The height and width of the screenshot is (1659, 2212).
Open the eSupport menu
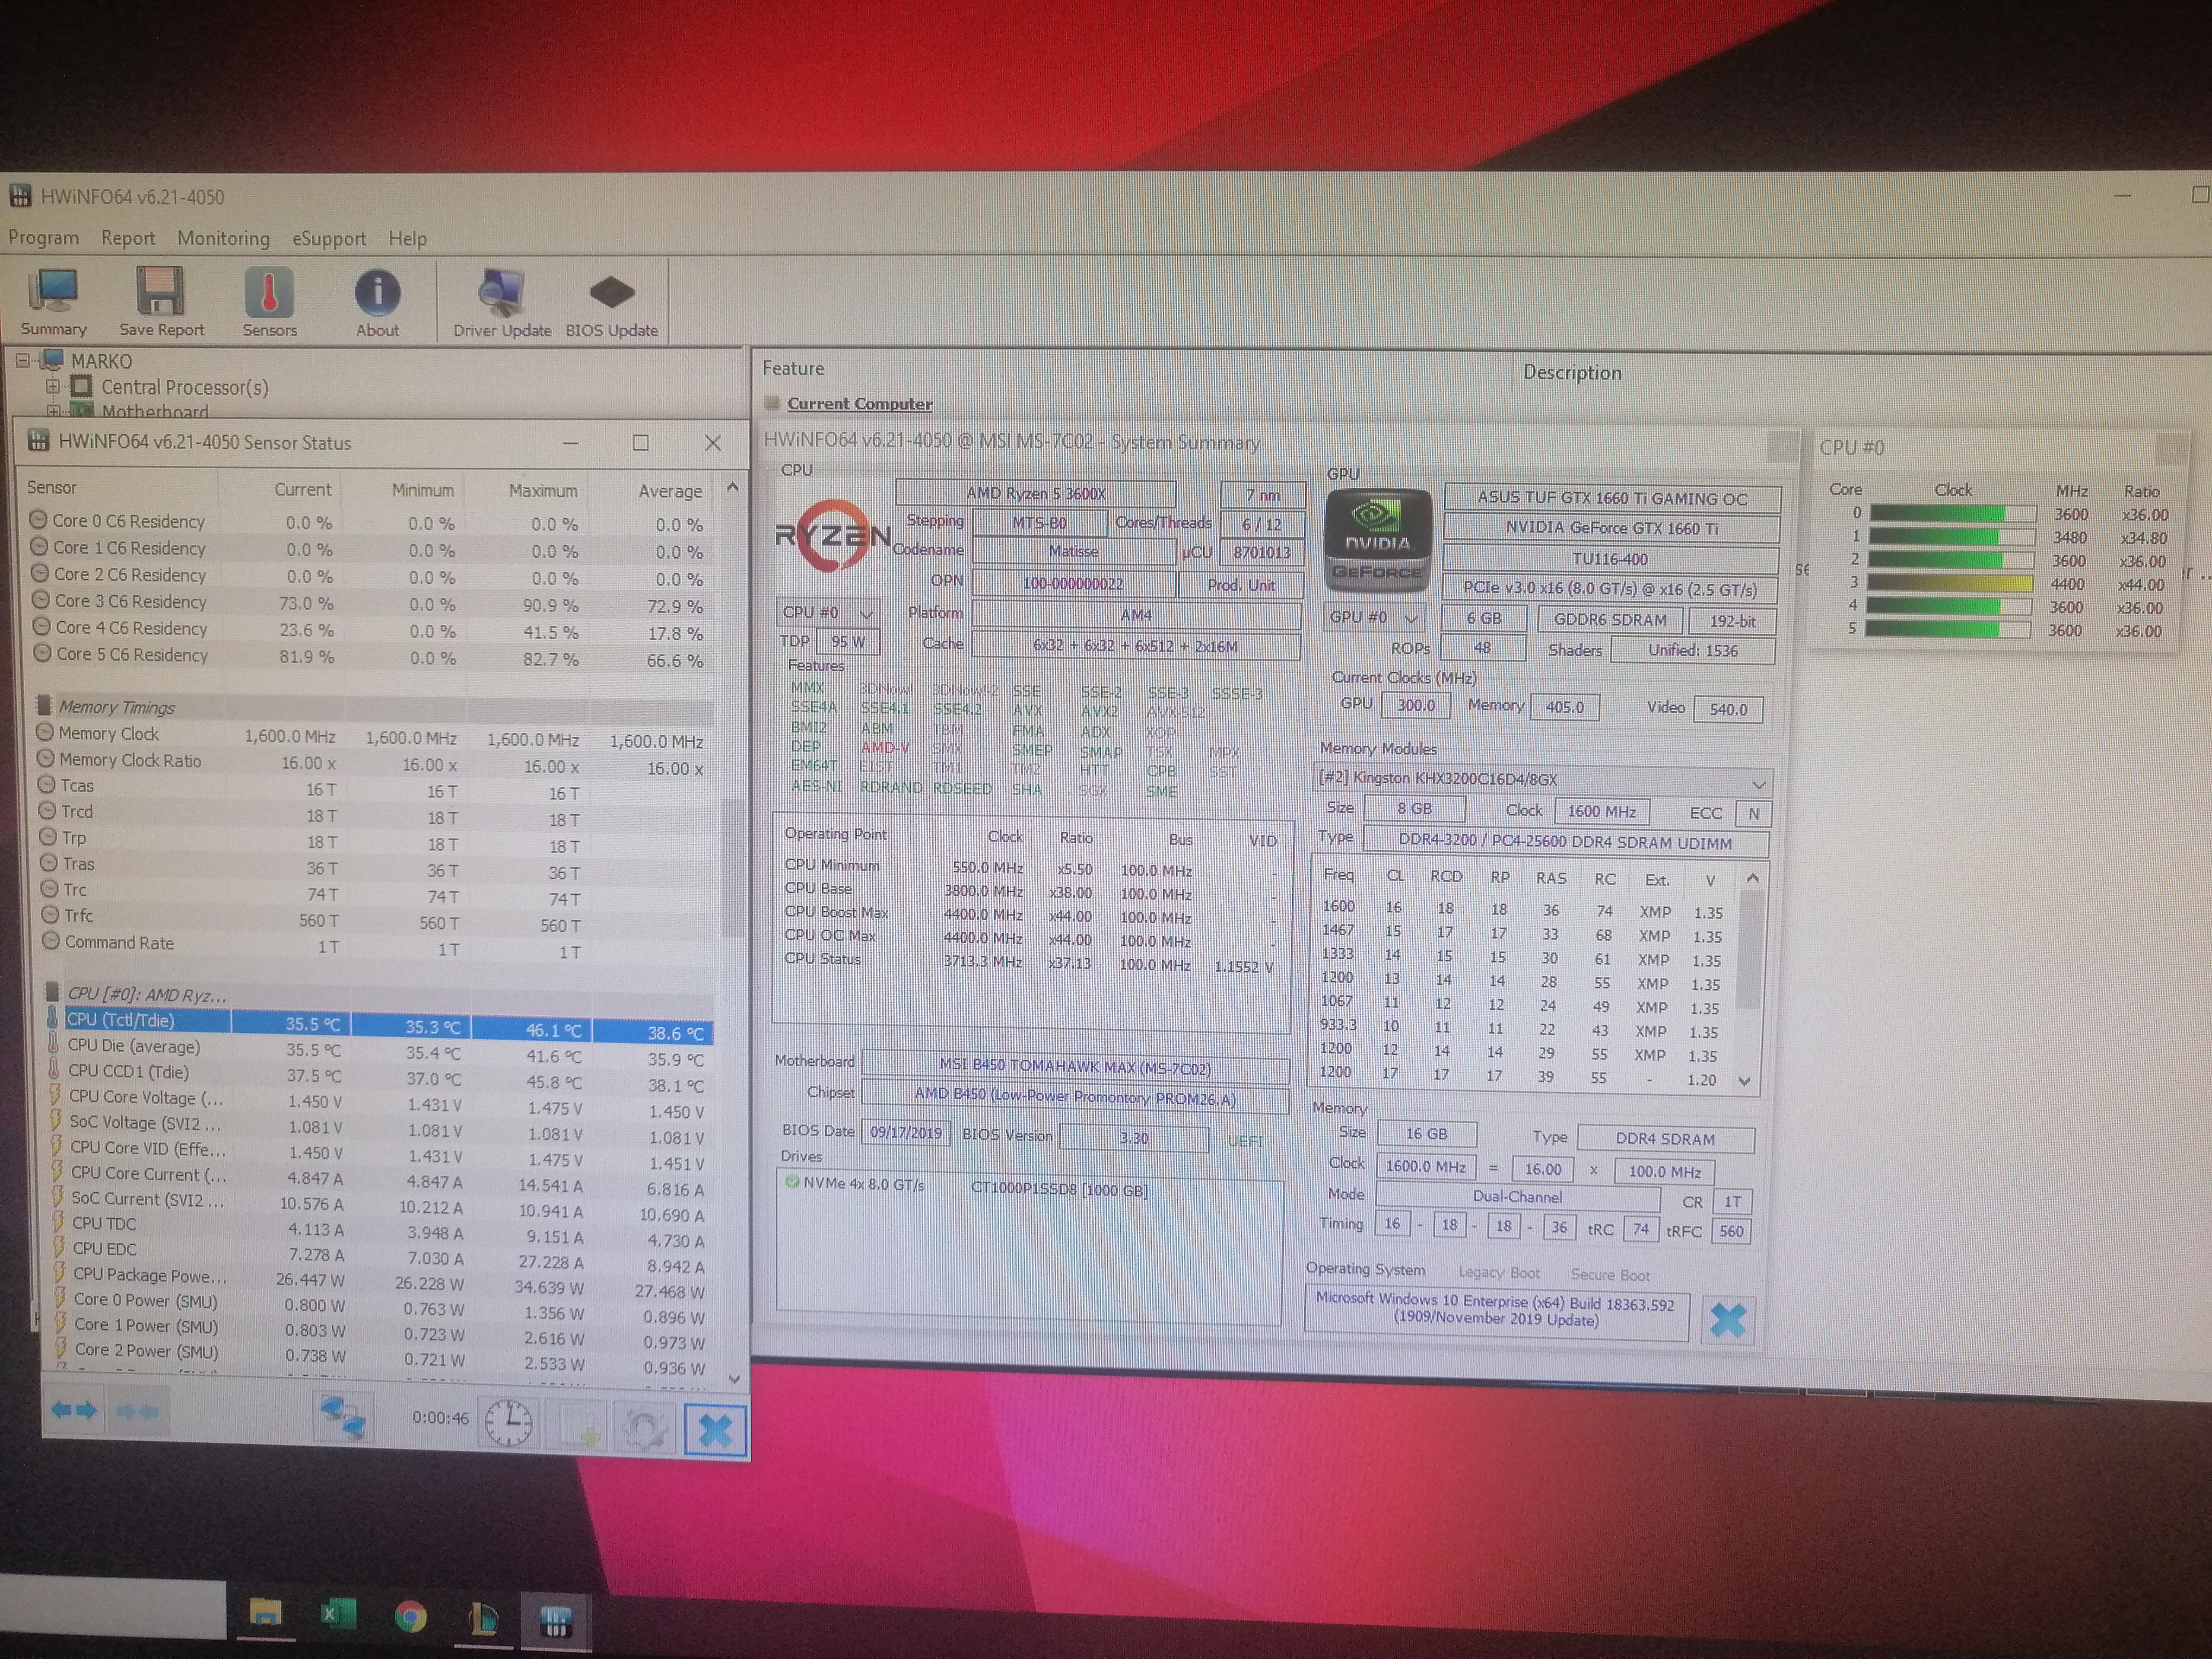pos(329,238)
